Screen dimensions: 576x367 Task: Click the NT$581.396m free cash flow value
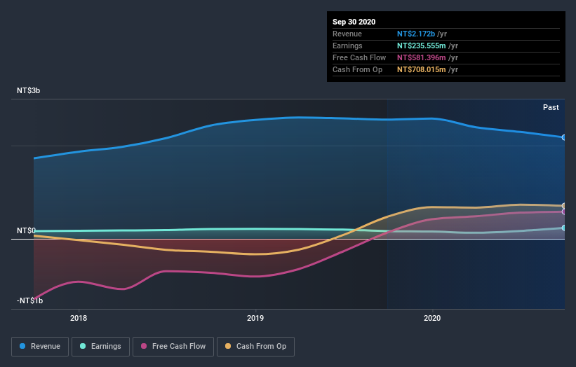[x=422, y=57]
